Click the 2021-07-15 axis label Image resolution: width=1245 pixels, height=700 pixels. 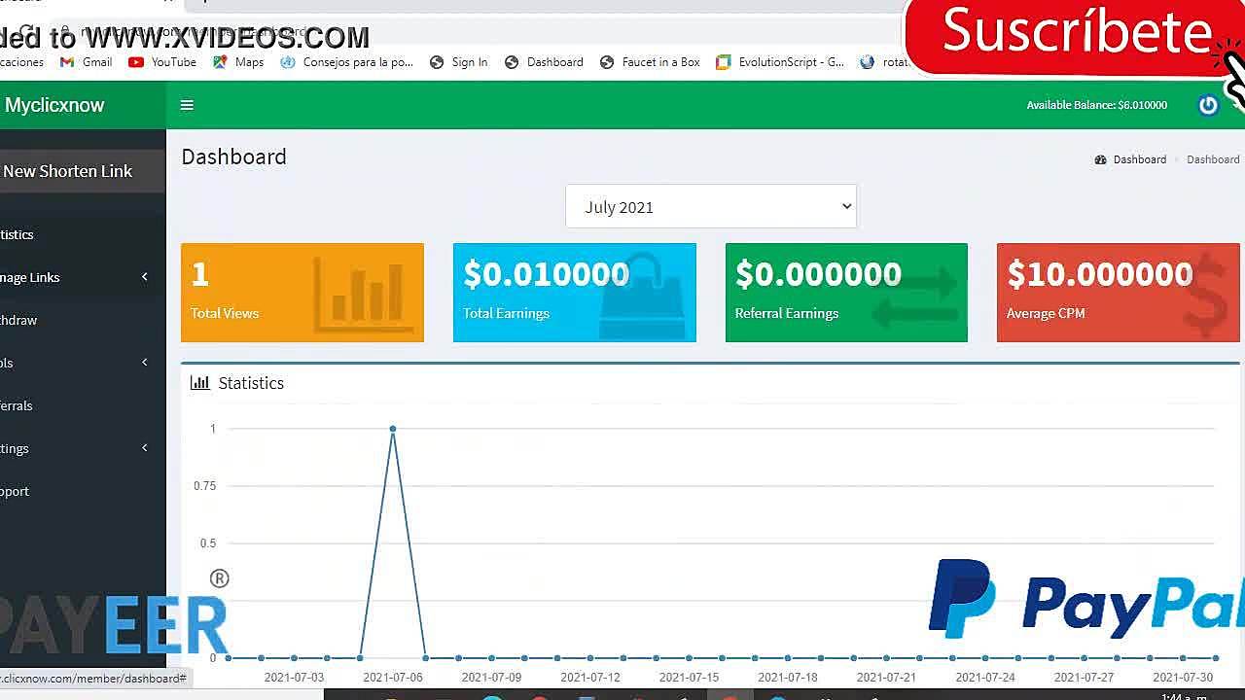click(x=689, y=678)
